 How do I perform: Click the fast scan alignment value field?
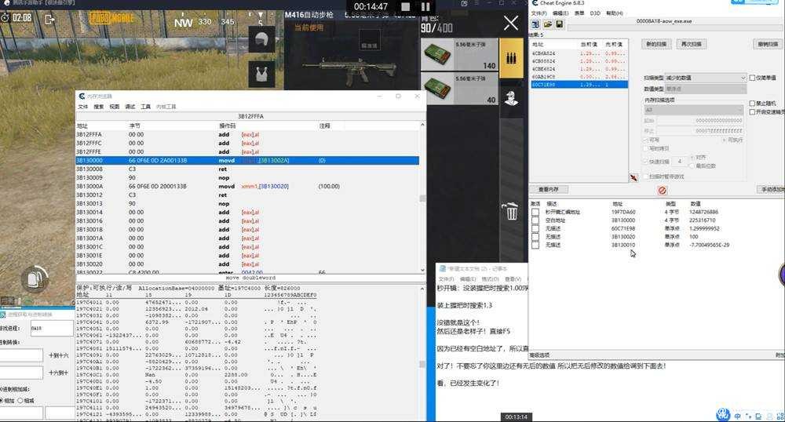click(679, 162)
